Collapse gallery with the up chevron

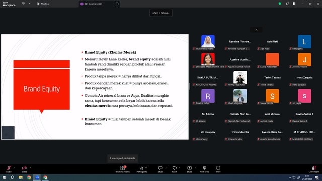256,30
